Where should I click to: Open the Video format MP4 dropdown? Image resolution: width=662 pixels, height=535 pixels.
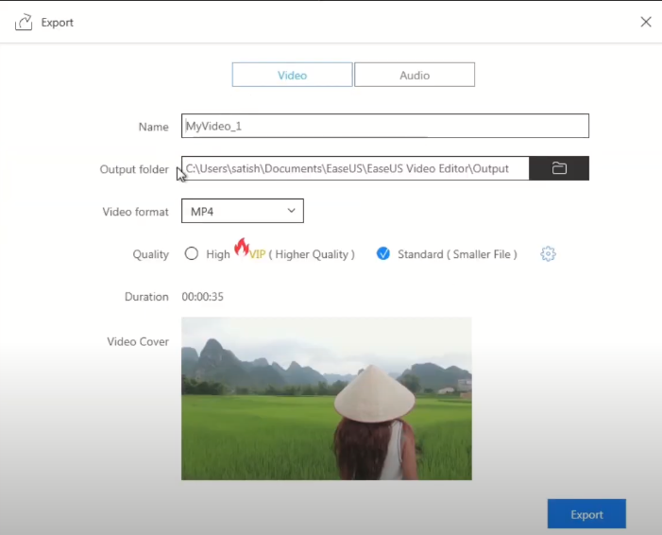[243, 211]
